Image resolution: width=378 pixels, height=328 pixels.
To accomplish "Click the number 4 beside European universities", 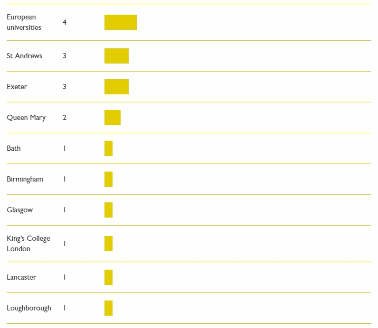I will click(65, 22).
